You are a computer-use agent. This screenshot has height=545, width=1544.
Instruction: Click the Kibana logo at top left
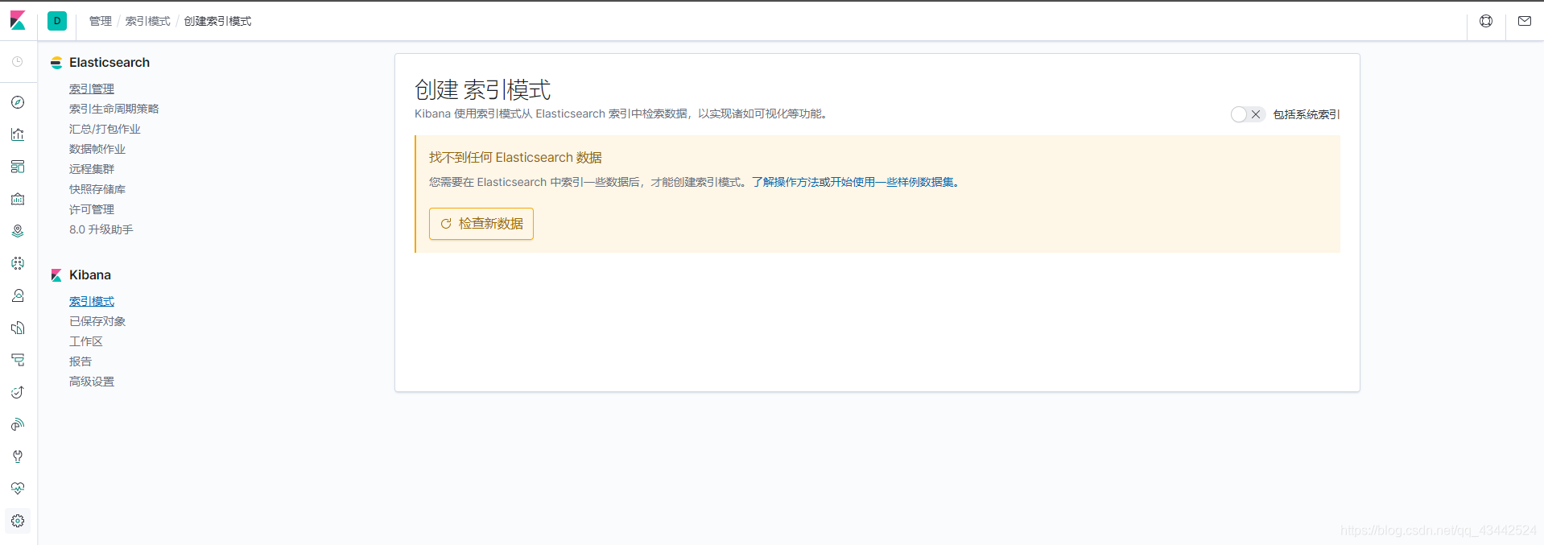click(x=18, y=21)
